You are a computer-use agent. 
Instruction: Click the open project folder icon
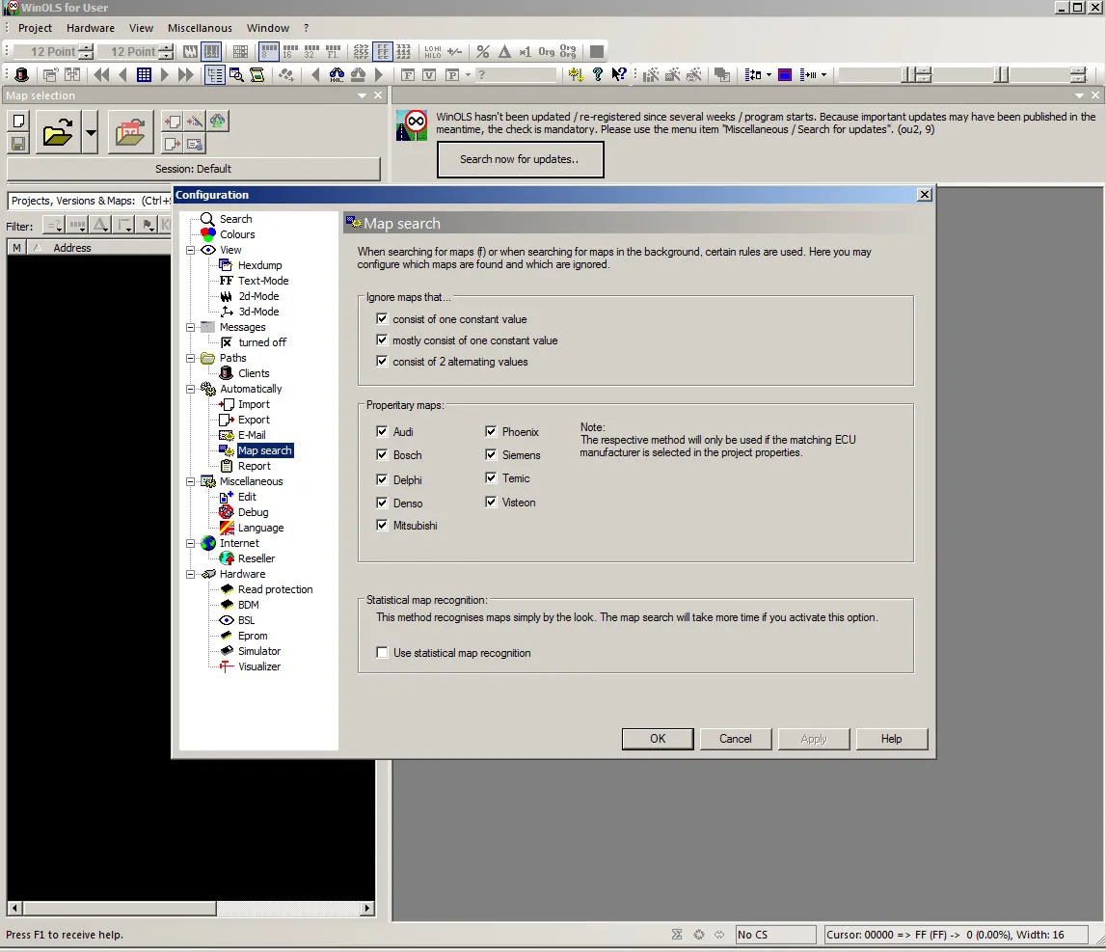coord(58,132)
